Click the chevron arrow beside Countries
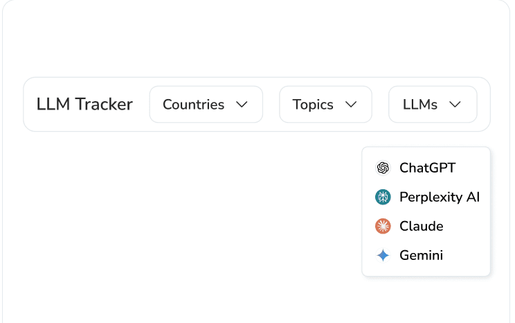This screenshot has width=515, height=323. (x=242, y=105)
